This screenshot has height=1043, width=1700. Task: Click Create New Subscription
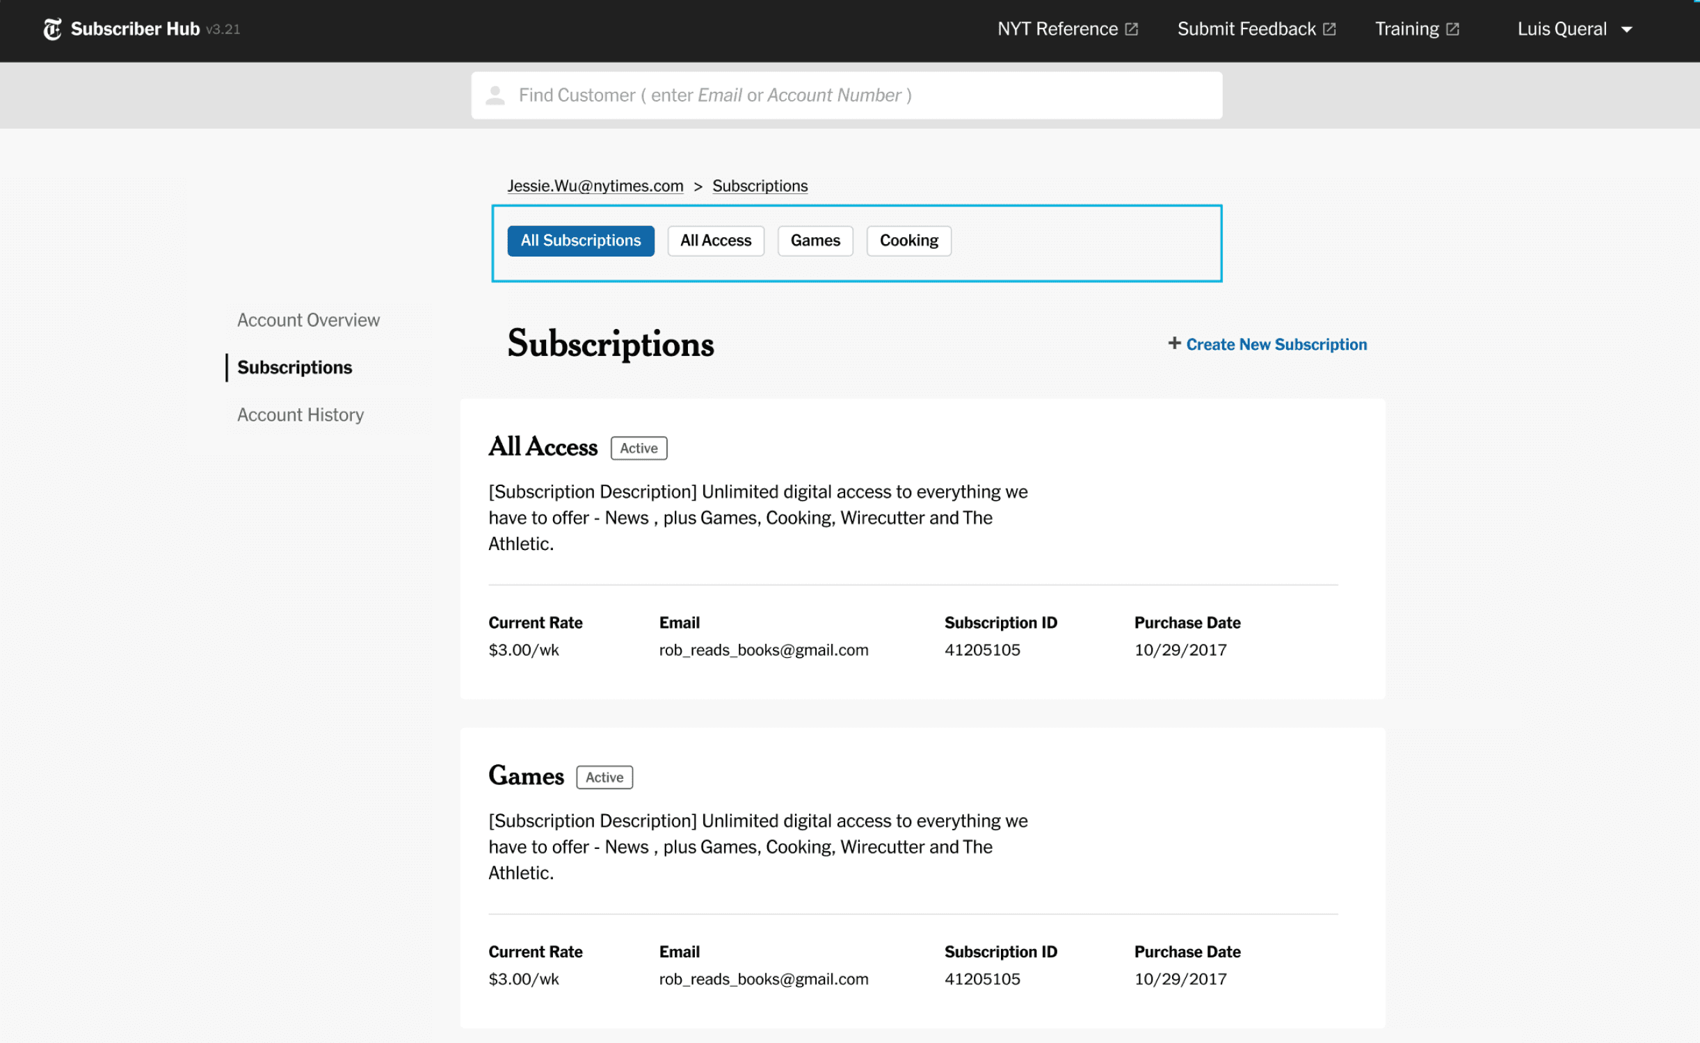[1267, 344]
